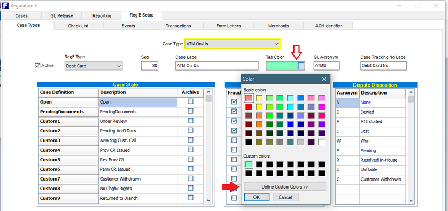The height and width of the screenshot is (211, 448).
Task: Check Archive for the Custom9 row
Action: (x=190, y=198)
